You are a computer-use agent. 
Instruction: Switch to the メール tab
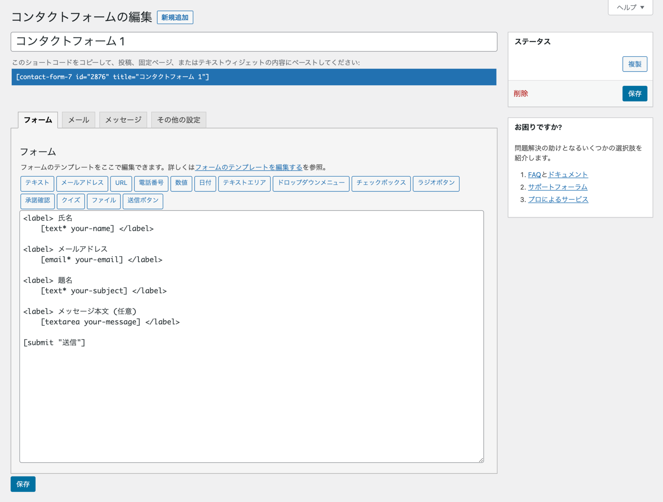79,120
